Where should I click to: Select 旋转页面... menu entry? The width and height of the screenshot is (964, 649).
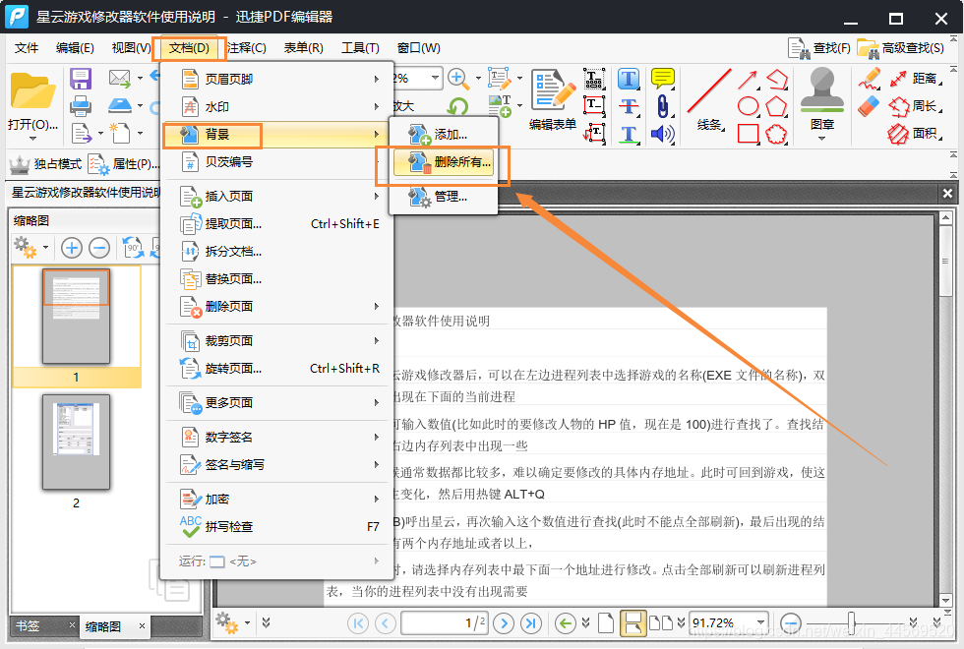click(x=277, y=368)
